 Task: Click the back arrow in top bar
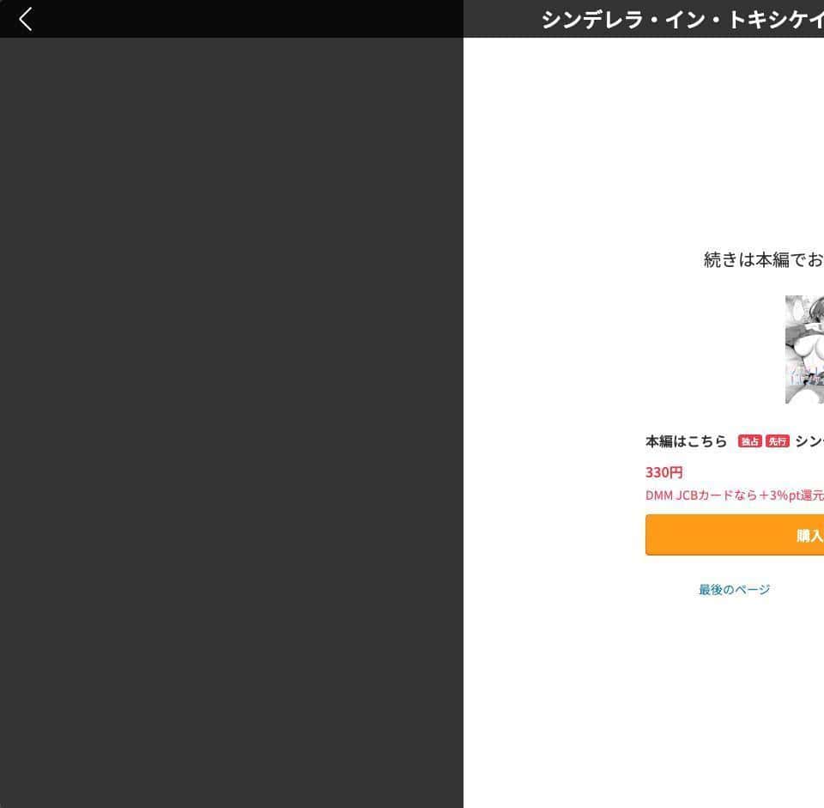pyautogui.click(x=26, y=19)
